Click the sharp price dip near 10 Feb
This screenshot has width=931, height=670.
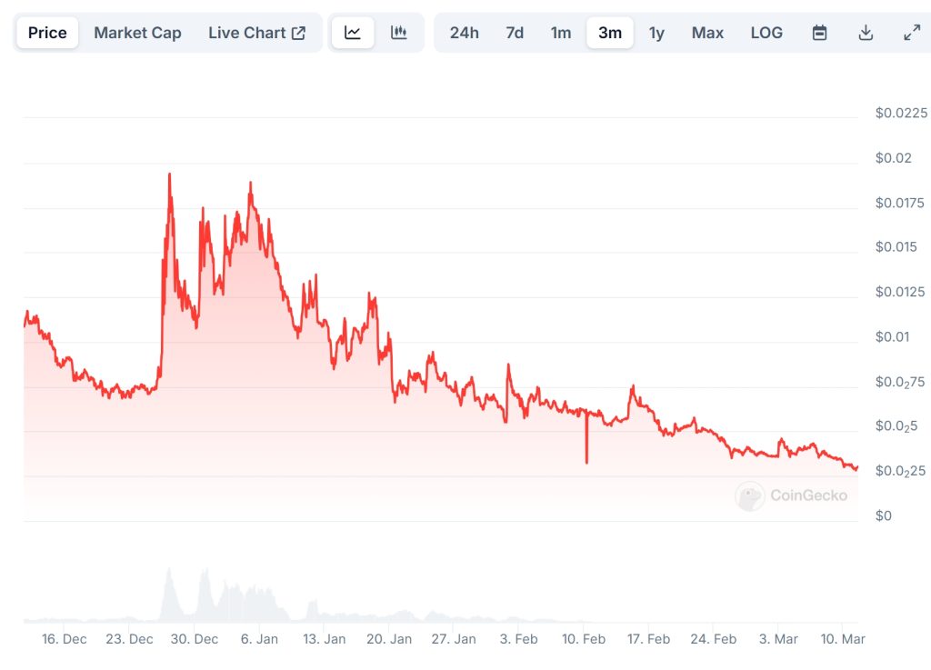587,461
